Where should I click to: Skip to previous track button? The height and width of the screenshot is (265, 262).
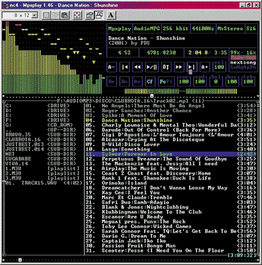[125, 67]
